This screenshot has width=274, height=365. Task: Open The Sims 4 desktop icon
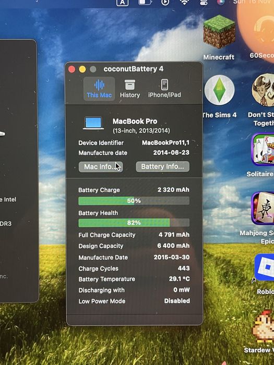[219, 90]
